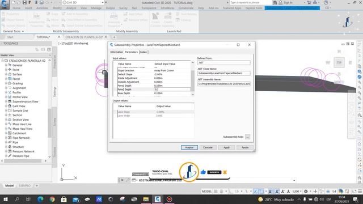This screenshot has height=204, width=363.
Task: Toggle hardware acceleration icon in status bar
Action: 328,192
